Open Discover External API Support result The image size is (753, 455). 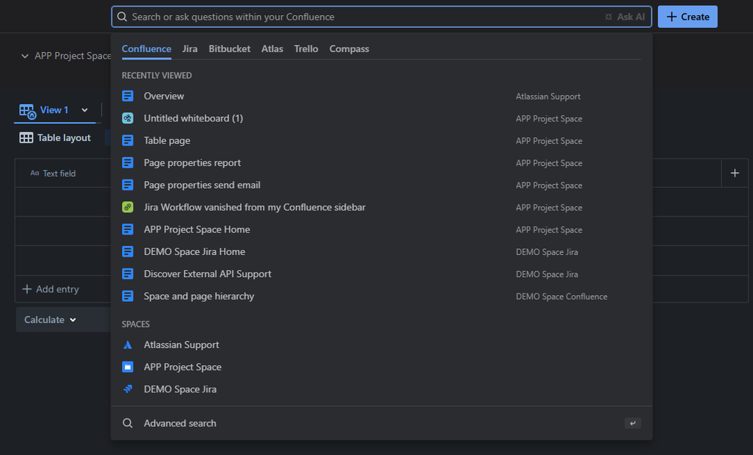point(381,274)
